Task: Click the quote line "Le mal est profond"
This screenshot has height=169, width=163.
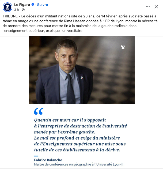Action: point(77,138)
